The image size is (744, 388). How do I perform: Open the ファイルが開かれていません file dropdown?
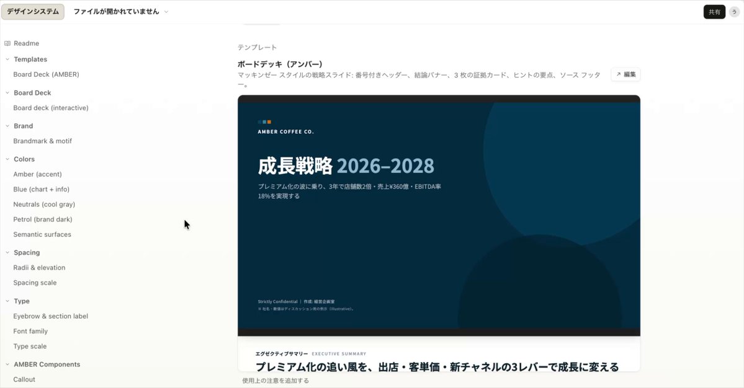tap(120, 11)
